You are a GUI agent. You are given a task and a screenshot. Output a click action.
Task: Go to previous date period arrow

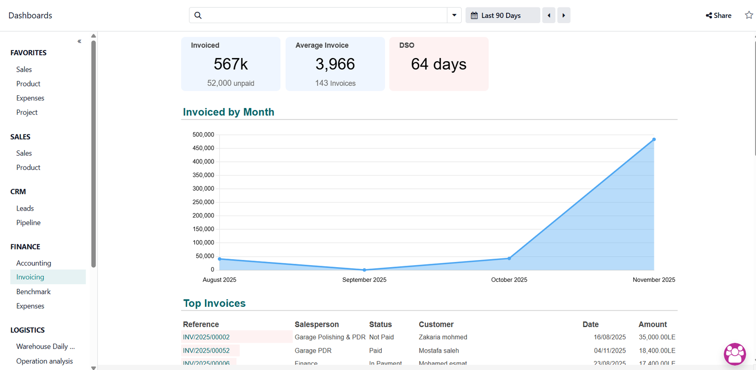549,16
